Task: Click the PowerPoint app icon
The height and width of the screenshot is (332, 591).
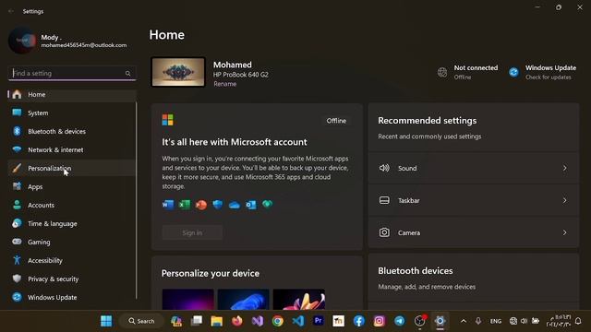Action: [x=201, y=205]
